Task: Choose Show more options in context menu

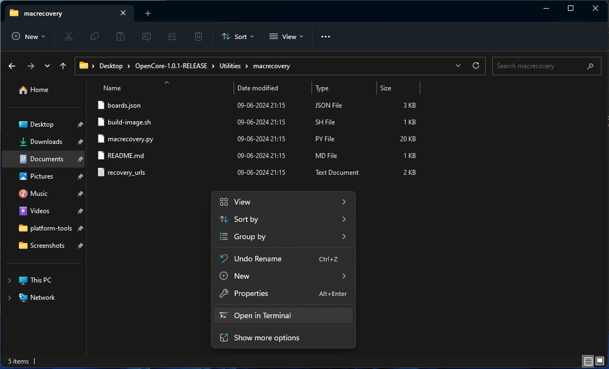Action: [266, 338]
